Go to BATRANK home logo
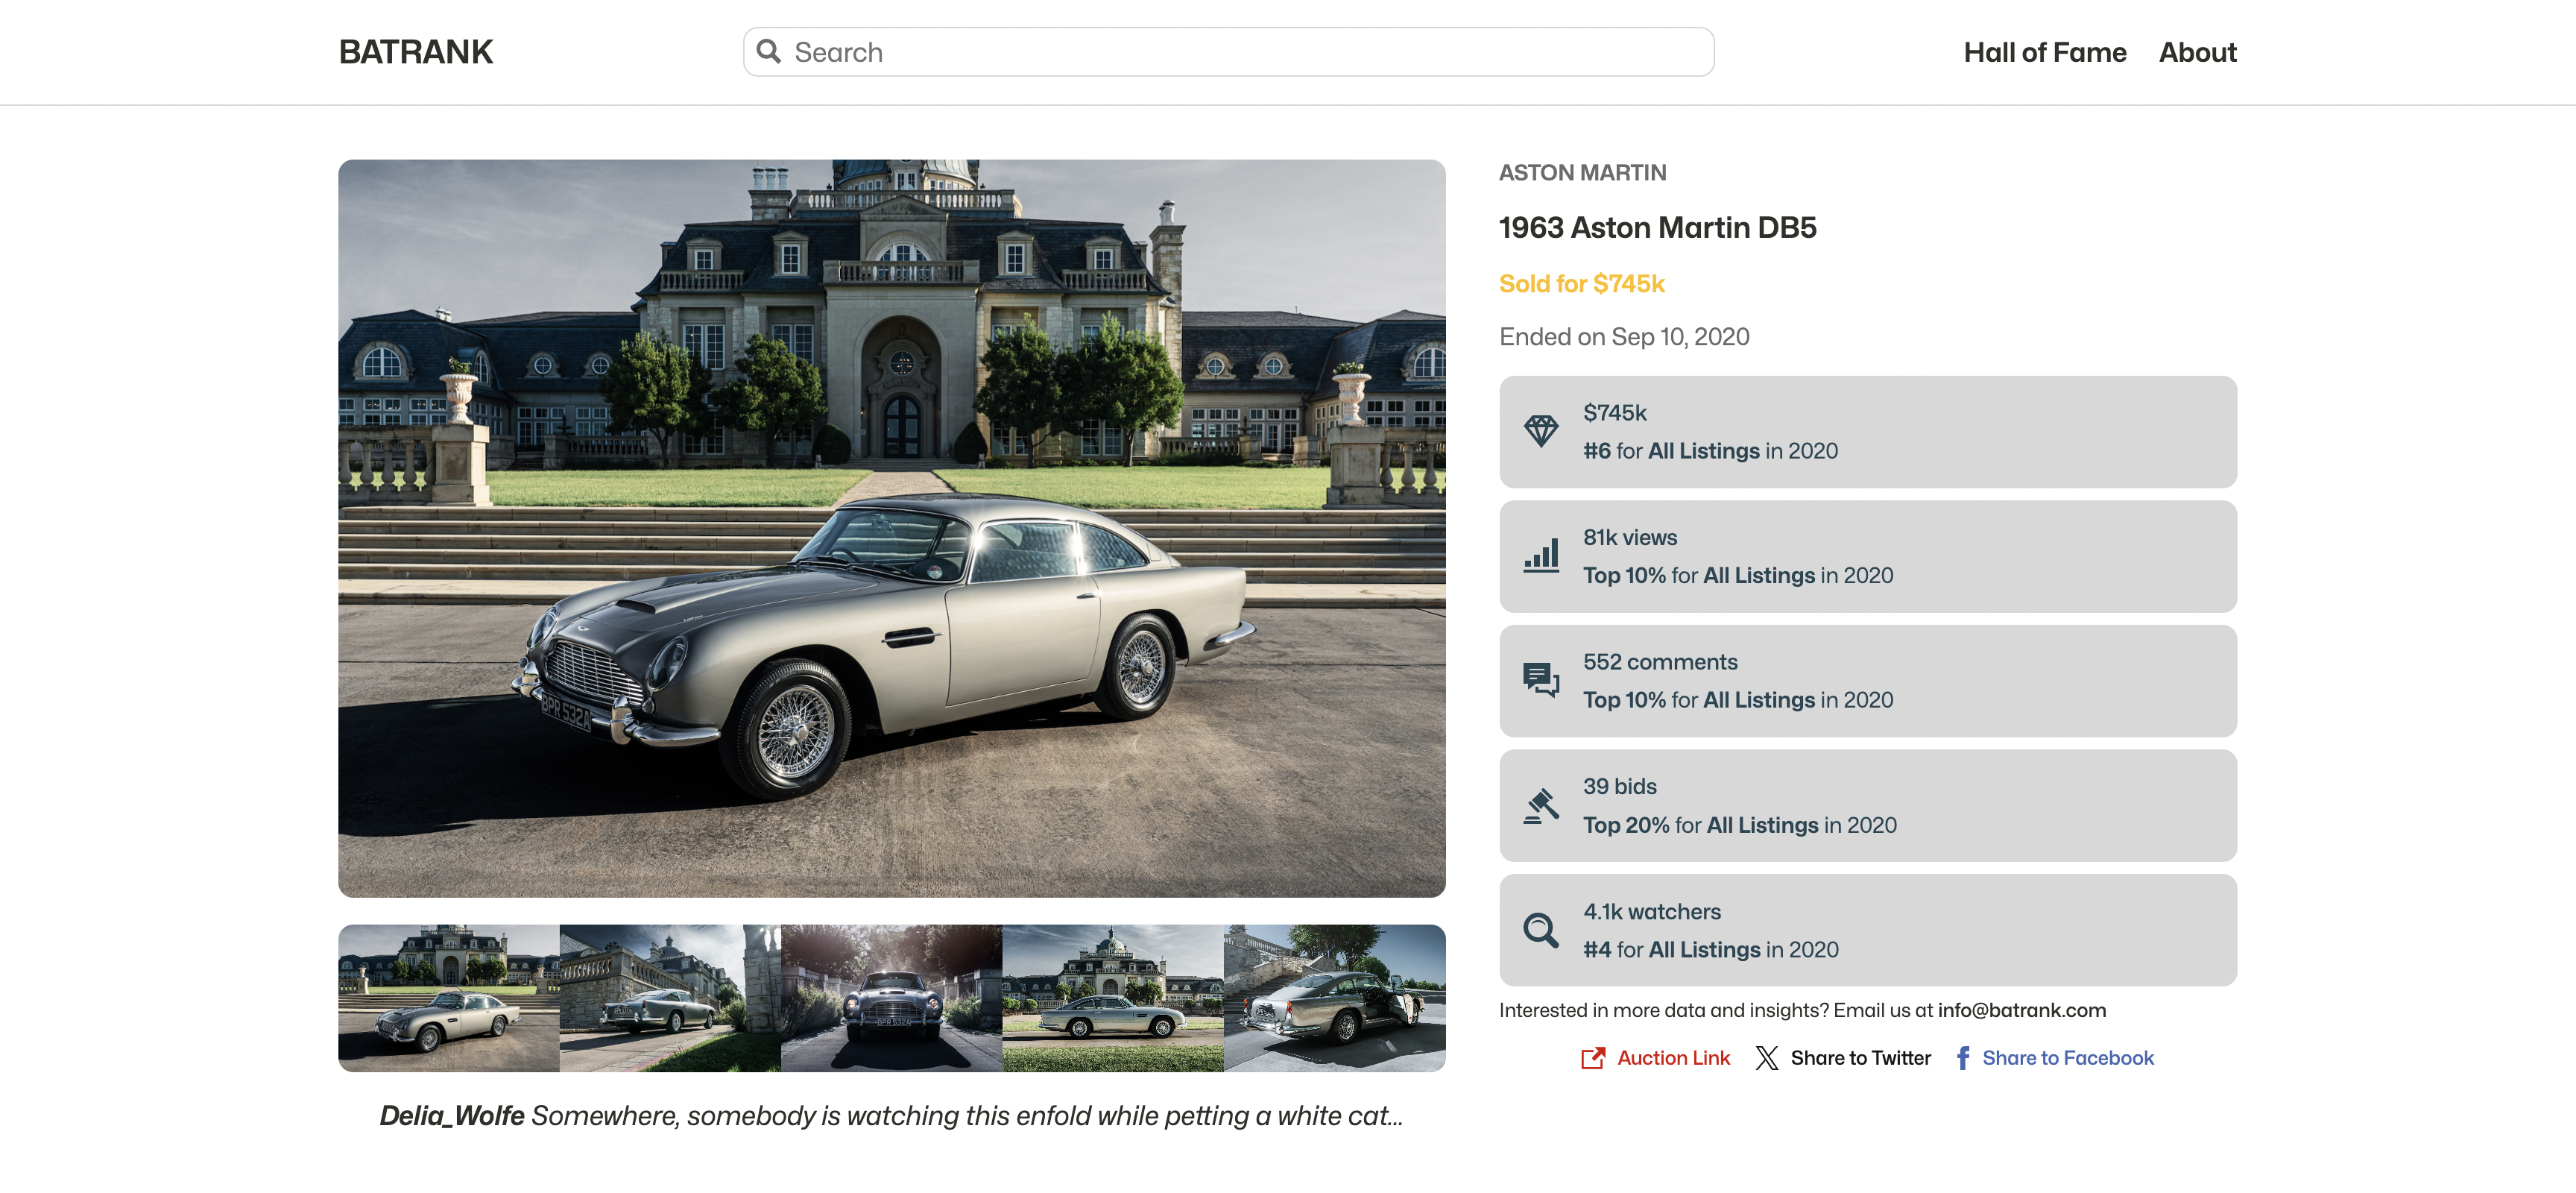2576x1193 pixels. [415, 52]
